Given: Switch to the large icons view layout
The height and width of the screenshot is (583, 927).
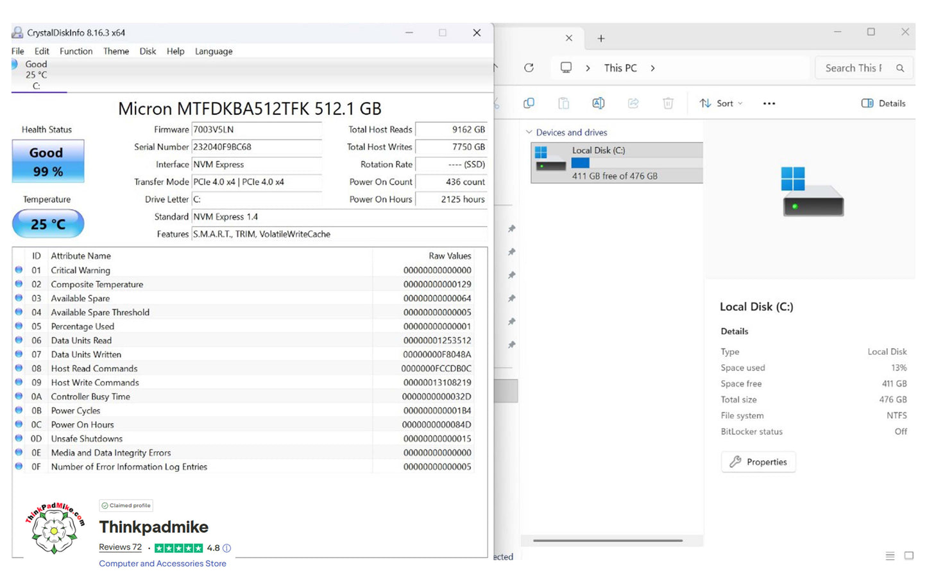Looking at the screenshot, I should point(908,556).
